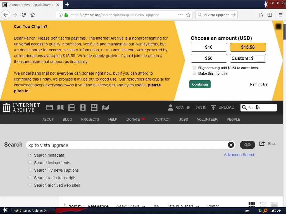The image size is (286, 214).
Task: Toggle the sidebar view icon
Action: point(270,15)
